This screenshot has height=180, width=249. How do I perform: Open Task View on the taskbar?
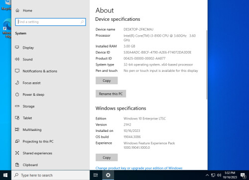pos(96,175)
